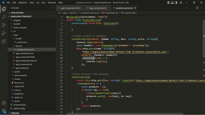Viewport: 205px width, 115px height.
Task: Open test.ts file
Action: tap(32, 101)
